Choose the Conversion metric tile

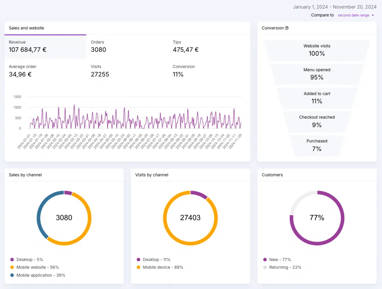pos(209,71)
